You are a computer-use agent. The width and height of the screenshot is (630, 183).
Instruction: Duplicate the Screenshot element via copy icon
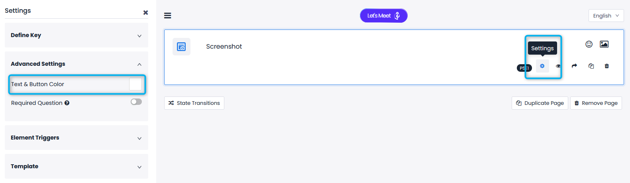591,66
